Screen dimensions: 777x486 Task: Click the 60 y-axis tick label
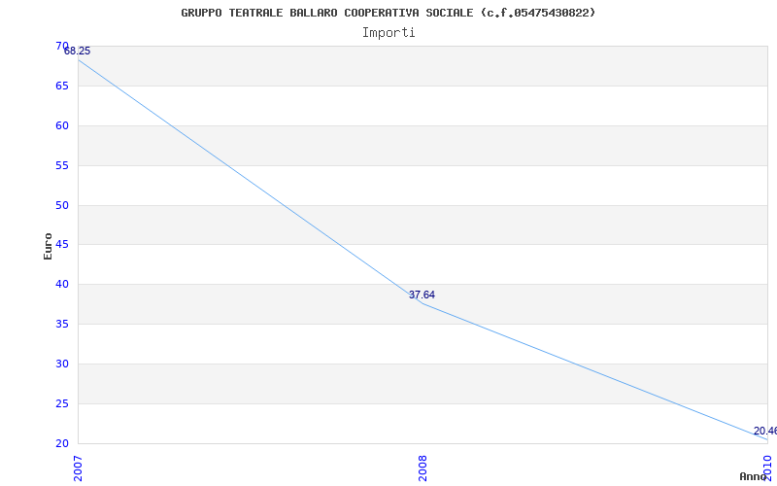[62, 125]
